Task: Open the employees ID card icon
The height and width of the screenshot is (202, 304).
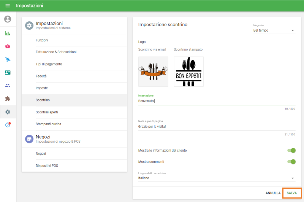Action: 8,72
